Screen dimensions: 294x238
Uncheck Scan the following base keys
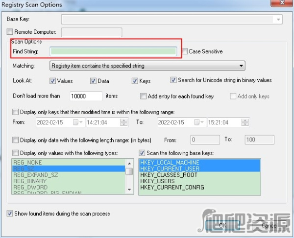(x=142, y=153)
